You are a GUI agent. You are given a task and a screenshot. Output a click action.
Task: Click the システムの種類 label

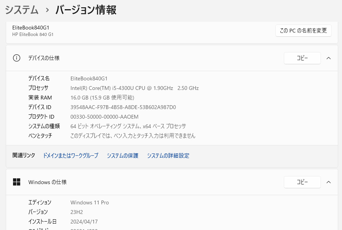(44, 126)
